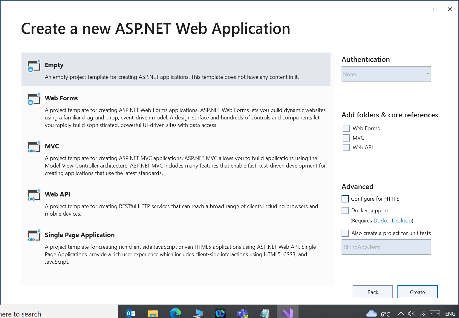459x318 pixels.
Task: Toggle Docker support on
Action: [x=345, y=210]
